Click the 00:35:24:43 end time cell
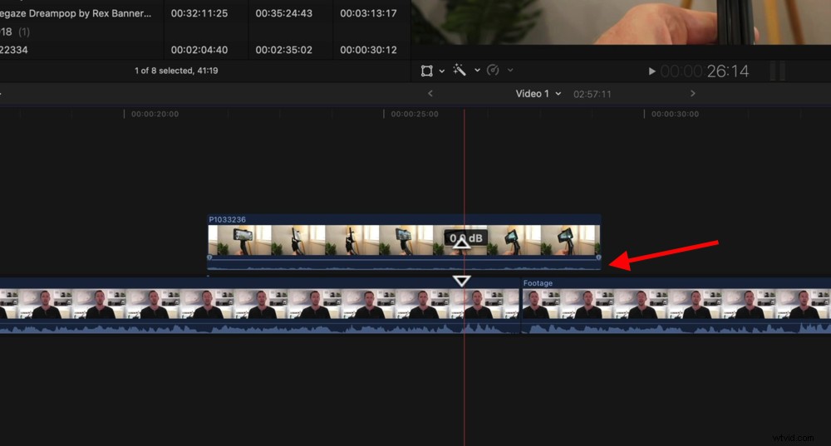This screenshot has width=831, height=446. 284,13
